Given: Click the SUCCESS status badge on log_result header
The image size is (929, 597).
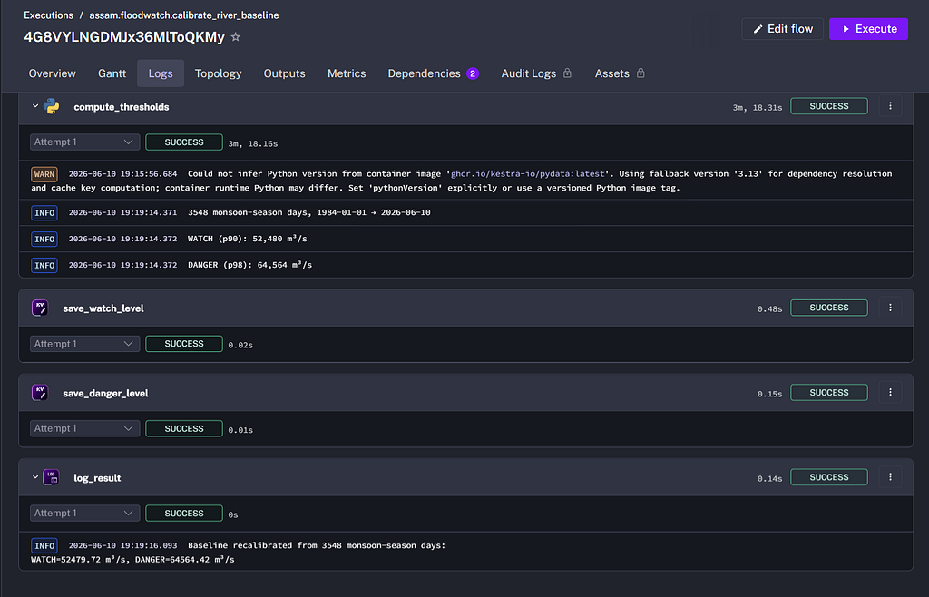Looking at the screenshot, I should point(829,476).
